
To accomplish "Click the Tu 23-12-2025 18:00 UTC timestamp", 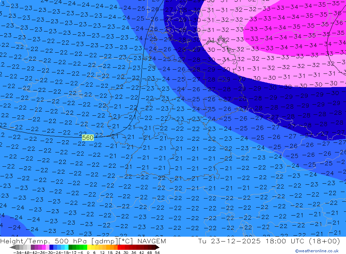I will pos(269,241).
